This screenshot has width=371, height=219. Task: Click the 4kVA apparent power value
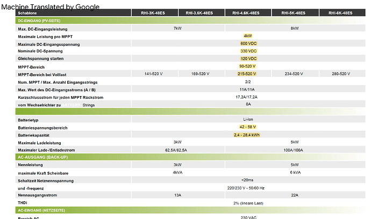pyautogui.click(x=177, y=172)
